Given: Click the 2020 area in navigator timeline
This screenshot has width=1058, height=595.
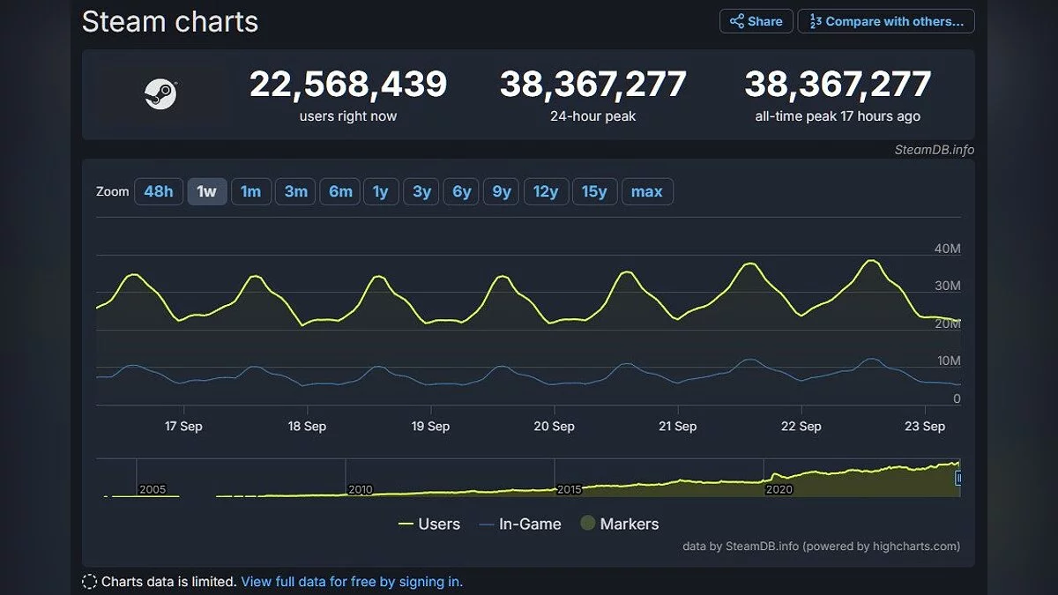Looking at the screenshot, I should pyautogui.click(x=779, y=489).
